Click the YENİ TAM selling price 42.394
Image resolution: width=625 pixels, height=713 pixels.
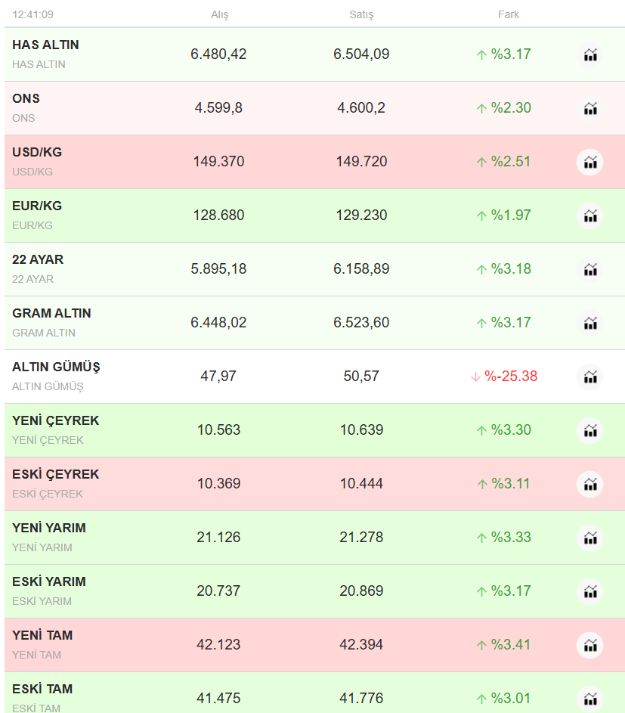pos(361,645)
